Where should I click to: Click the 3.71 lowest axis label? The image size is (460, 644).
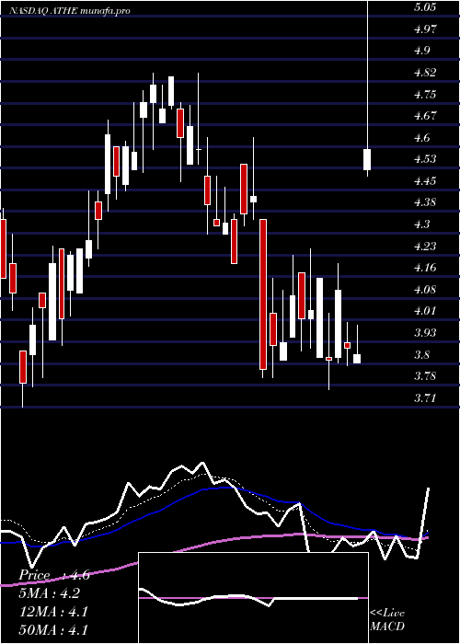tap(425, 398)
